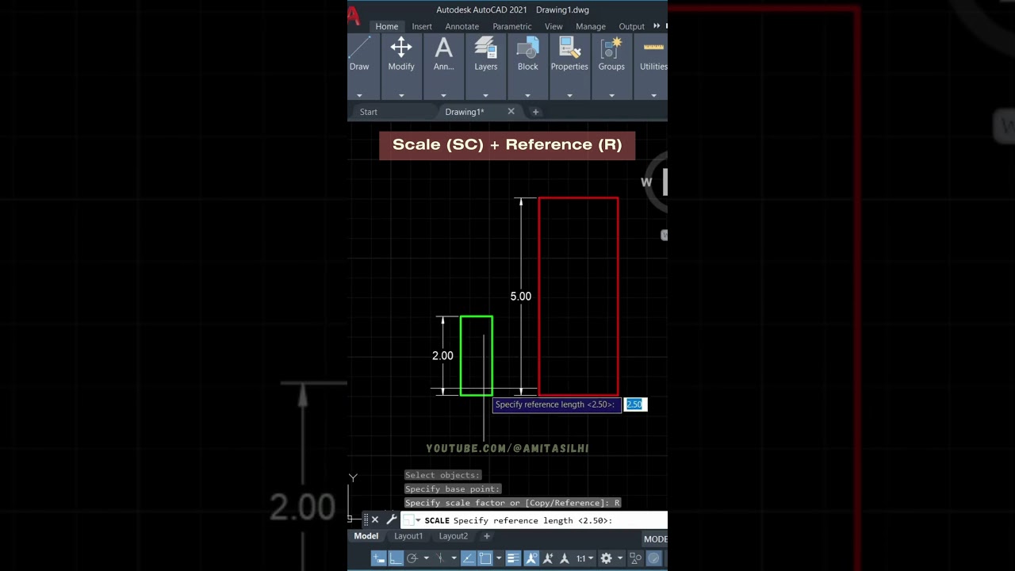This screenshot has height=571, width=1015.
Task: Click the Properties panel icon
Action: [x=569, y=48]
